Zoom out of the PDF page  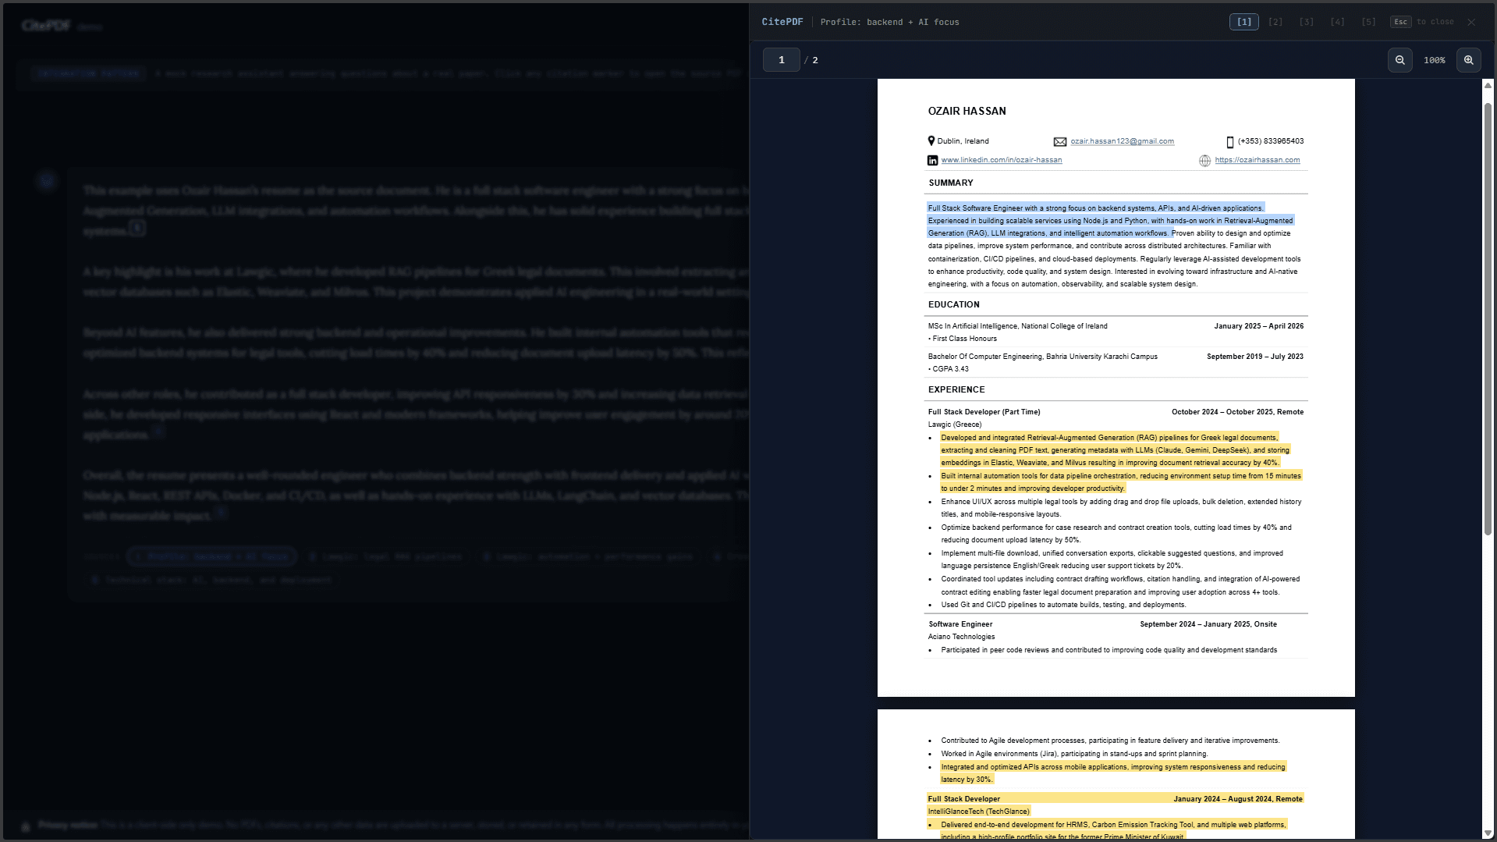point(1399,60)
